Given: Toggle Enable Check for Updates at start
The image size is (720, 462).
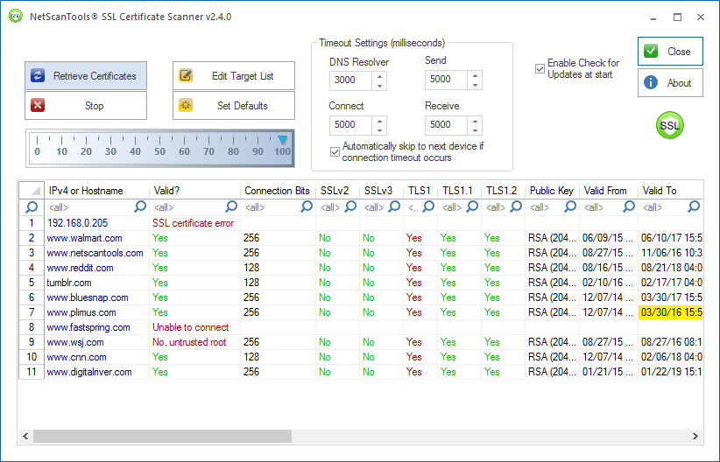Looking at the screenshot, I should tap(540, 69).
